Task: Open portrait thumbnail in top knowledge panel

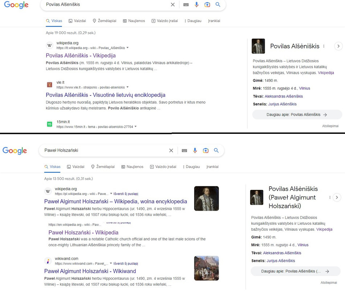Action: coord(258,46)
